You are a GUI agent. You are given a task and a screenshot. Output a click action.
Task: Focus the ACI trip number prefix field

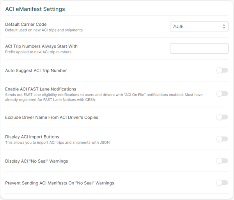(x=199, y=48)
